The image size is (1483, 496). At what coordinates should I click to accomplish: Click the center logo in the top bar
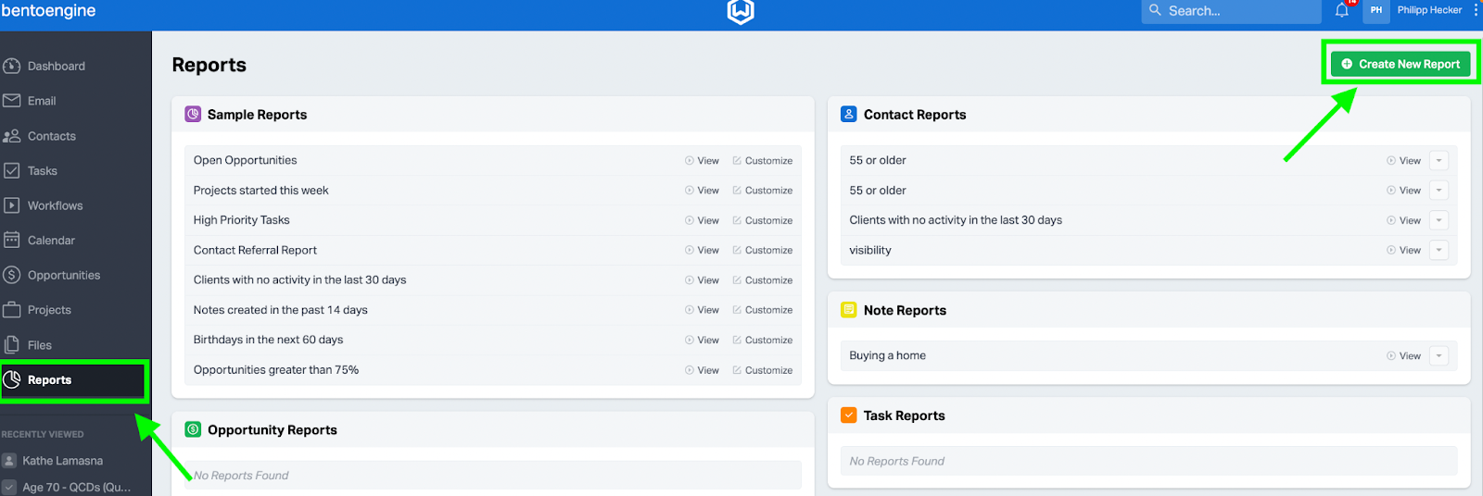pyautogui.click(x=741, y=11)
